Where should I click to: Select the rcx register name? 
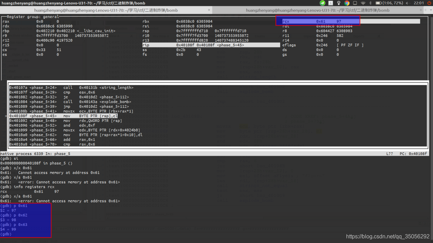[x=286, y=21]
